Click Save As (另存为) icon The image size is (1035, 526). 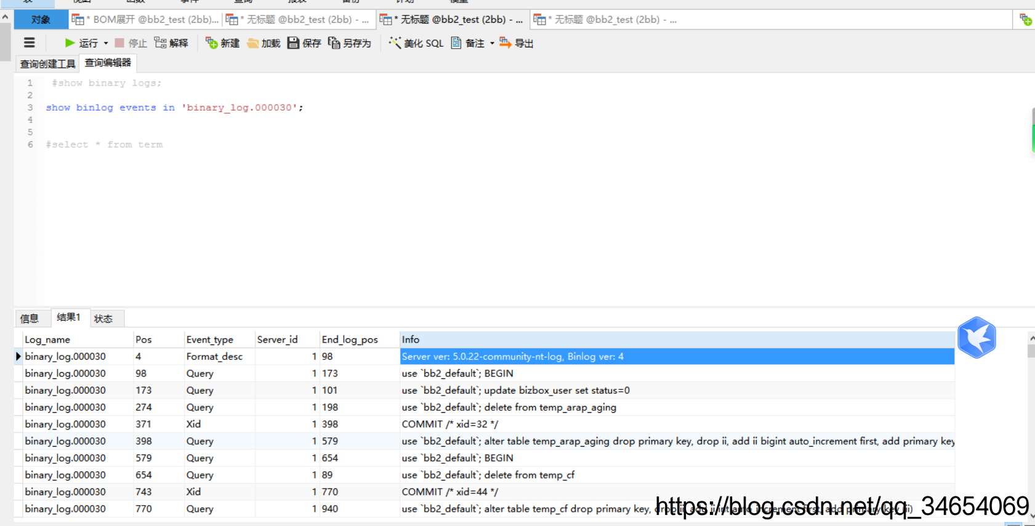334,43
